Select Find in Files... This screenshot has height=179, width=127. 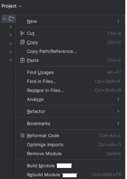tap(70, 82)
